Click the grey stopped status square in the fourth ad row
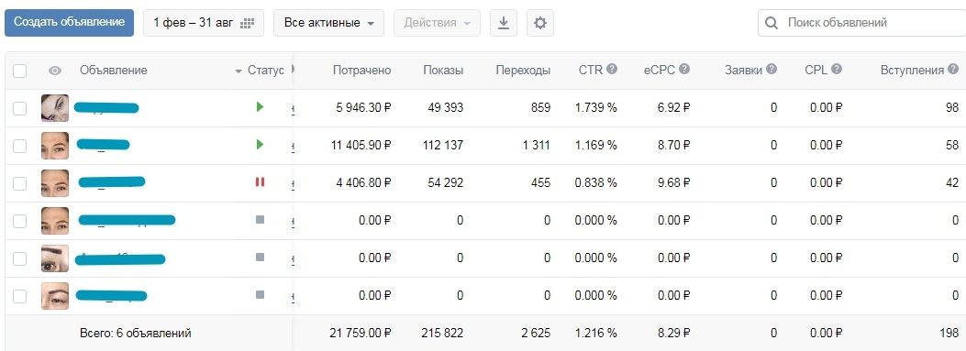Viewport: 966px width, 351px height. (x=260, y=220)
